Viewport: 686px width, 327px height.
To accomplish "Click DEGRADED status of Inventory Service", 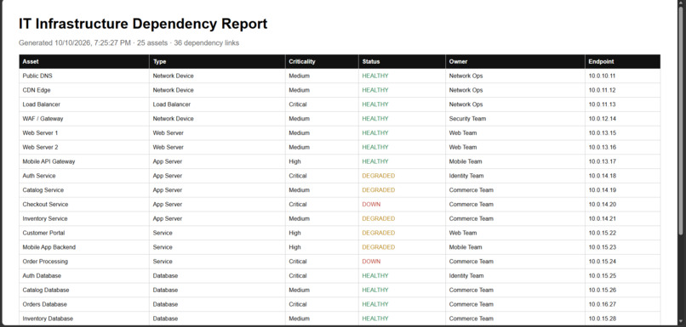I will click(x=379, y=219).
